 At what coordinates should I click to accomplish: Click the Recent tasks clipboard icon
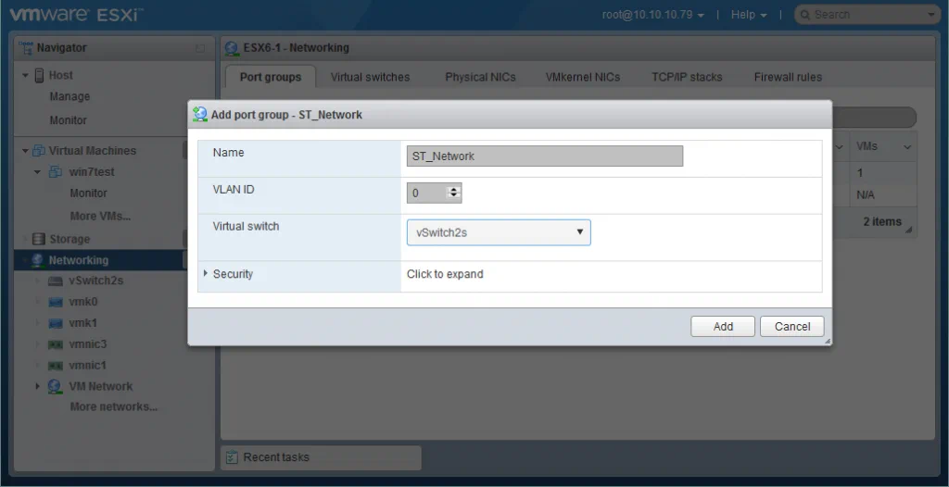coord(232,457)
